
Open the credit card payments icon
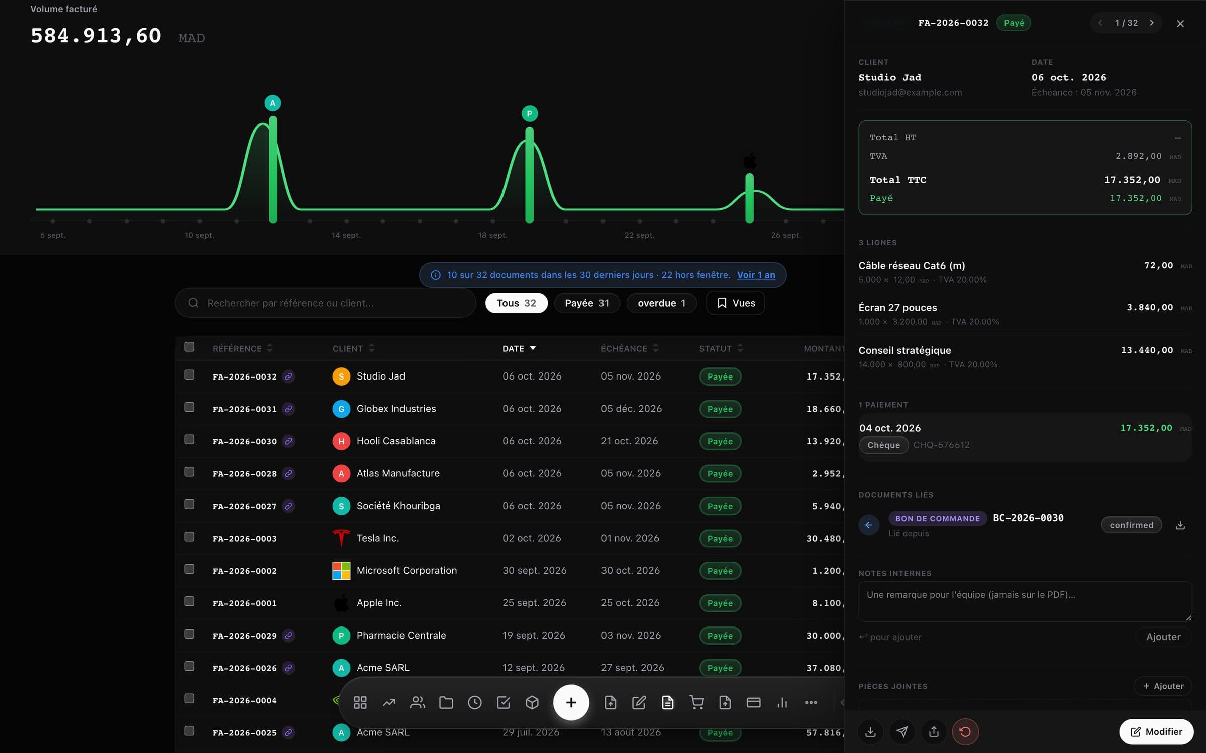pyautogui.click(x=753, y=702)
